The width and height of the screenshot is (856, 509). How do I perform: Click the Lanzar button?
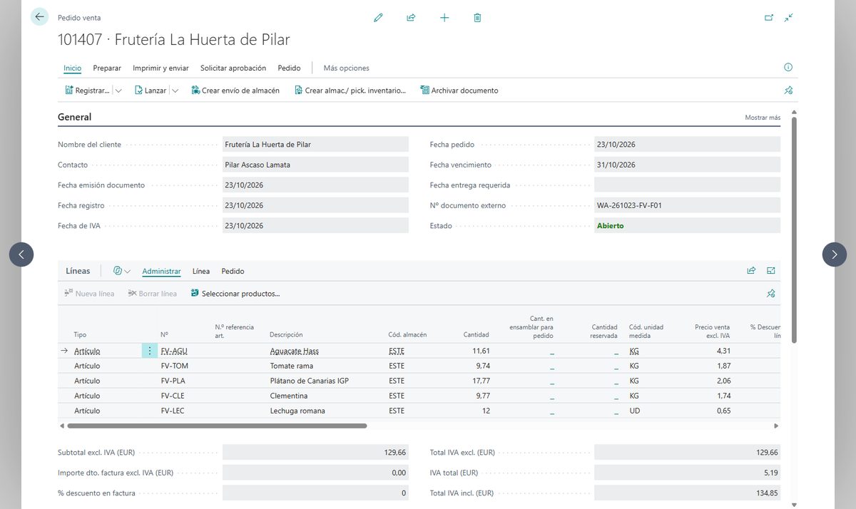(x=151, y=91)
